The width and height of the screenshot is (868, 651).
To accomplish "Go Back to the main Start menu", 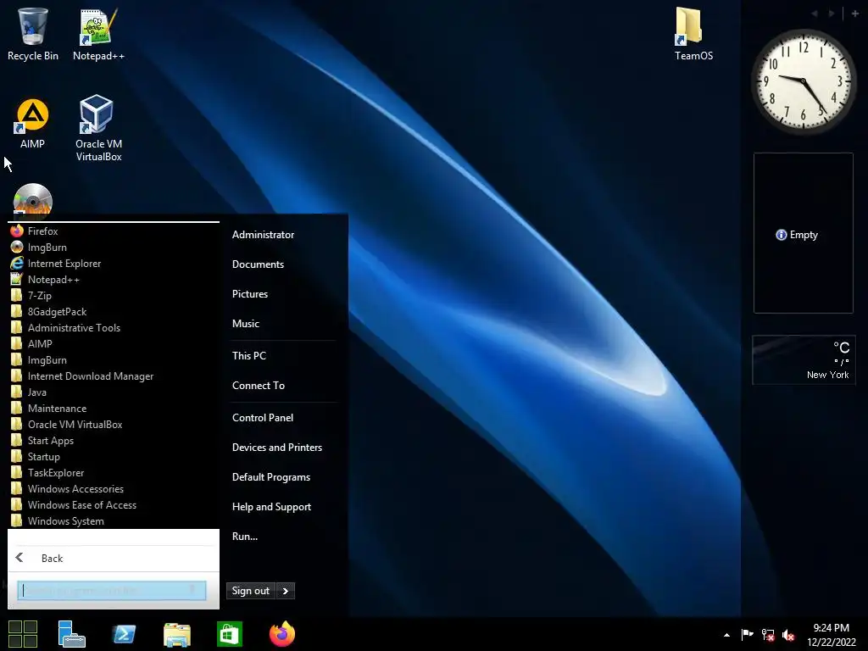I will coord(114,558).
